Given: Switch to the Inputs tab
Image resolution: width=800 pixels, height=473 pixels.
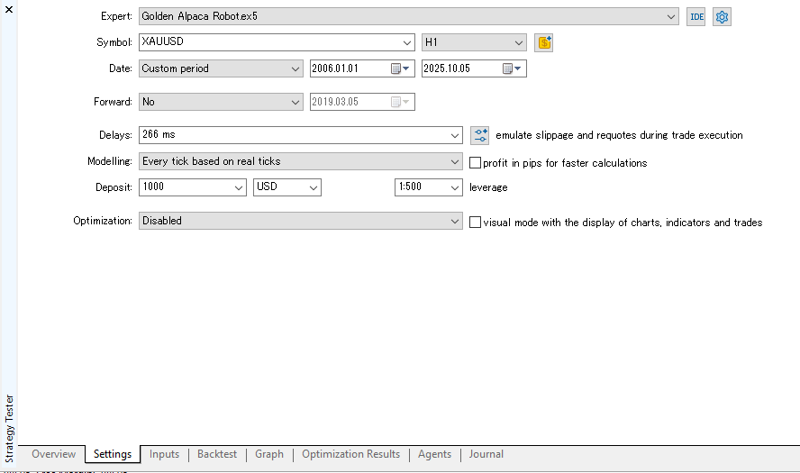Looking at the screenshot, I should [164, 454].
